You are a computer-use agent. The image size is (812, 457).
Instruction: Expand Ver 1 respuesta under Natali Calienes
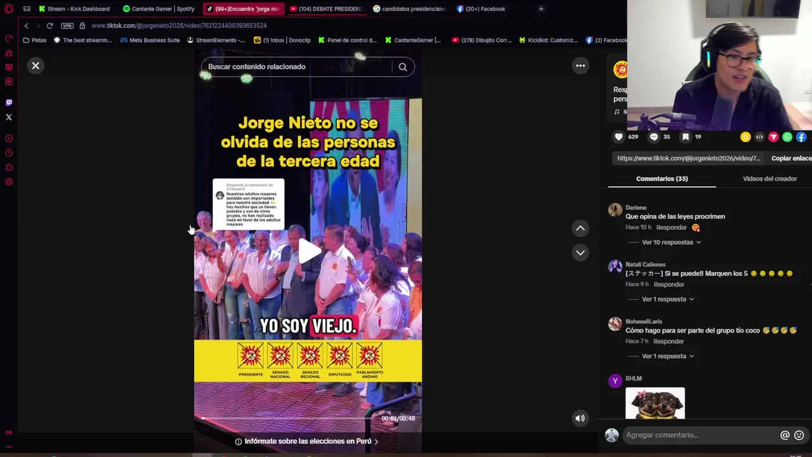pos(667,299)
